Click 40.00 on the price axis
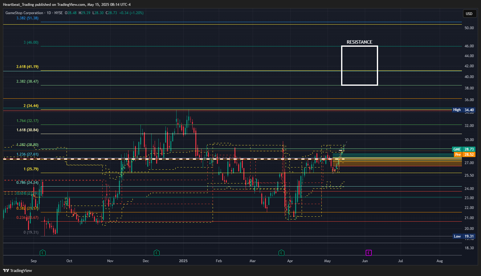 point(469,77)
